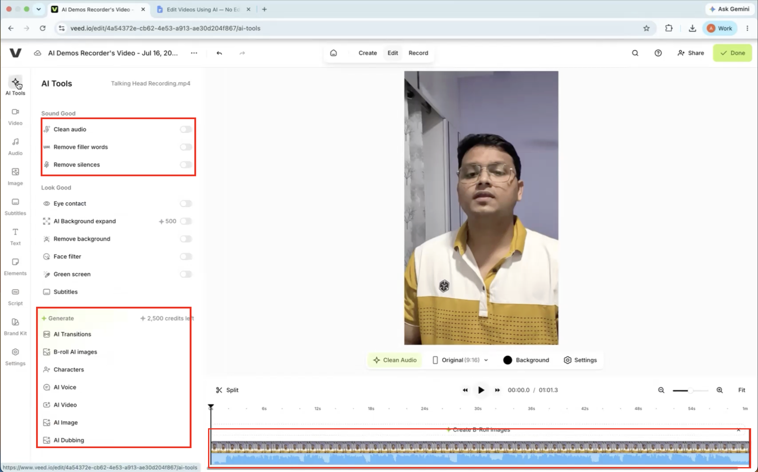Enable Clean audio toggle

point(186,129)
